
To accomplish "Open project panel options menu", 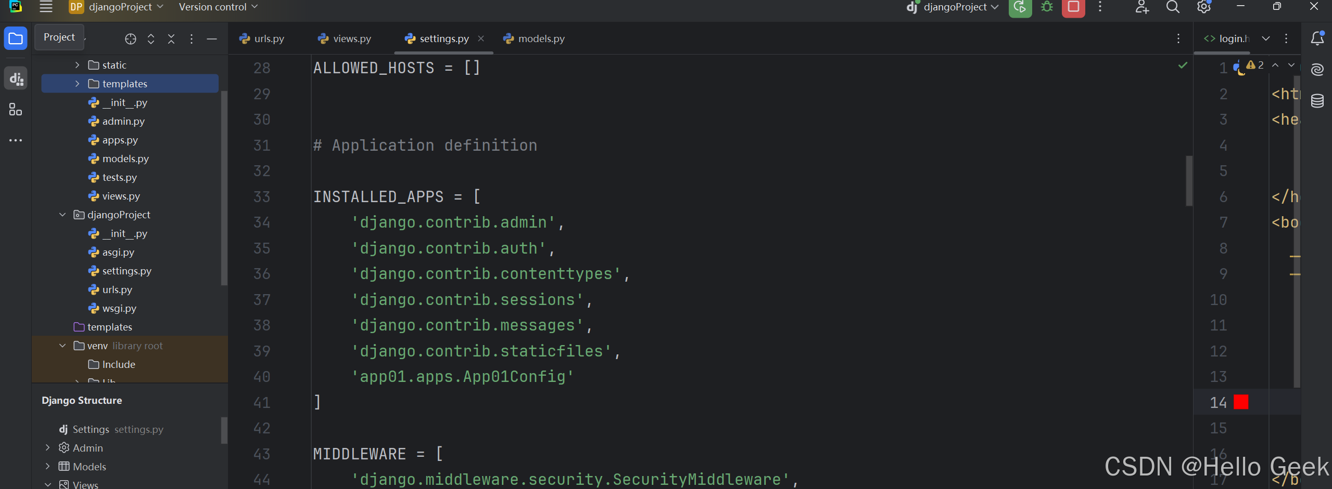I will tap(192, 39).
